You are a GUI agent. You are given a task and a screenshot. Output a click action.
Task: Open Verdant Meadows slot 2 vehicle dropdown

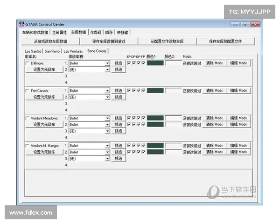(107, 125)
